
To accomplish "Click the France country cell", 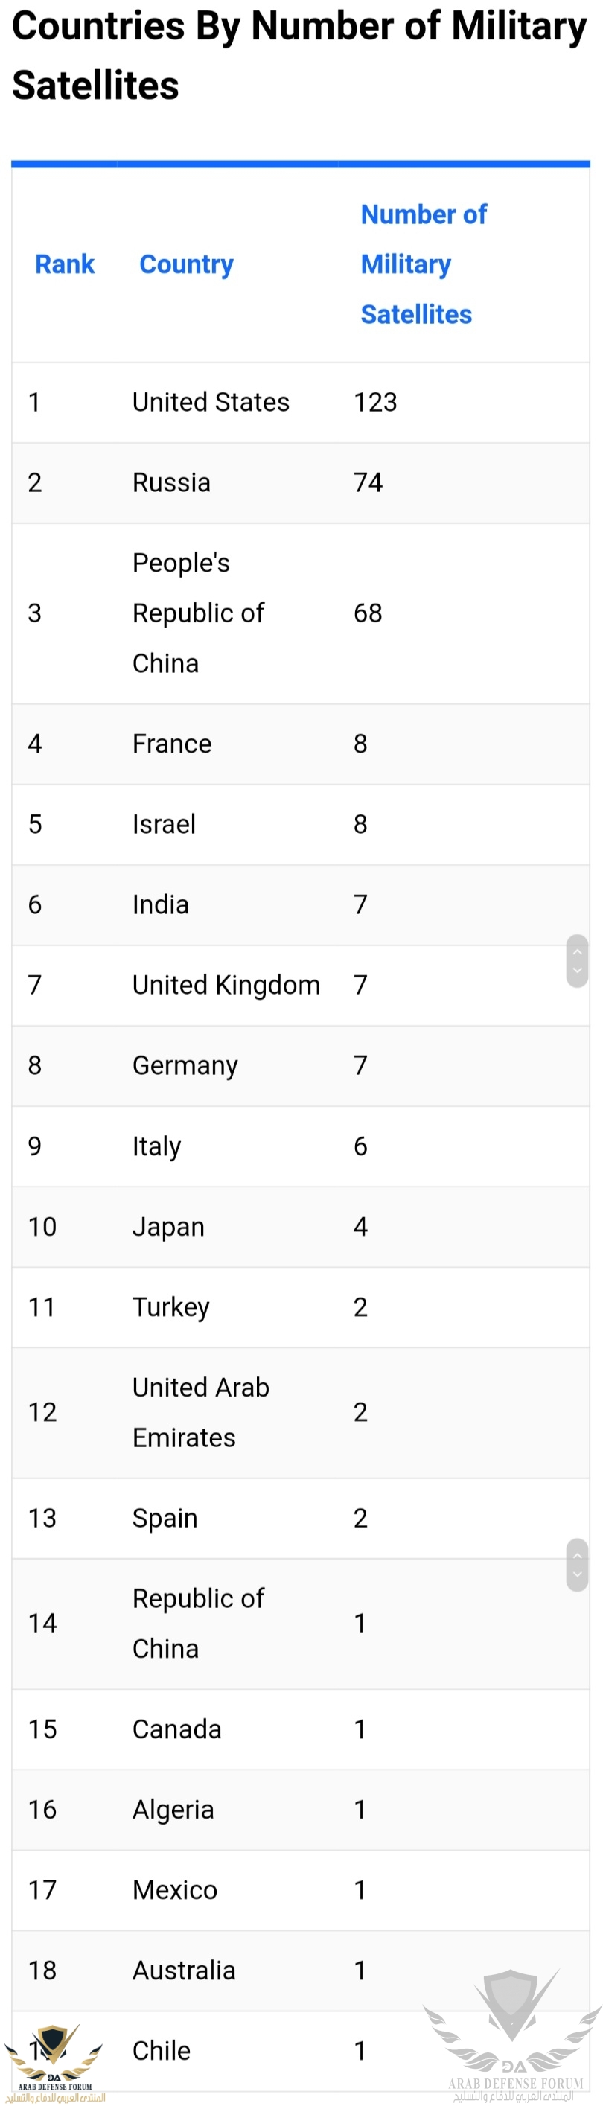I will pyautogui.click(x=171, y=743).
